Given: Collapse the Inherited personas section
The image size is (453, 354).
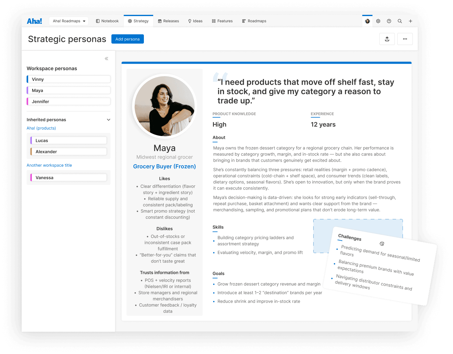Looking at the screenshot, I should [x=109, y=120].
